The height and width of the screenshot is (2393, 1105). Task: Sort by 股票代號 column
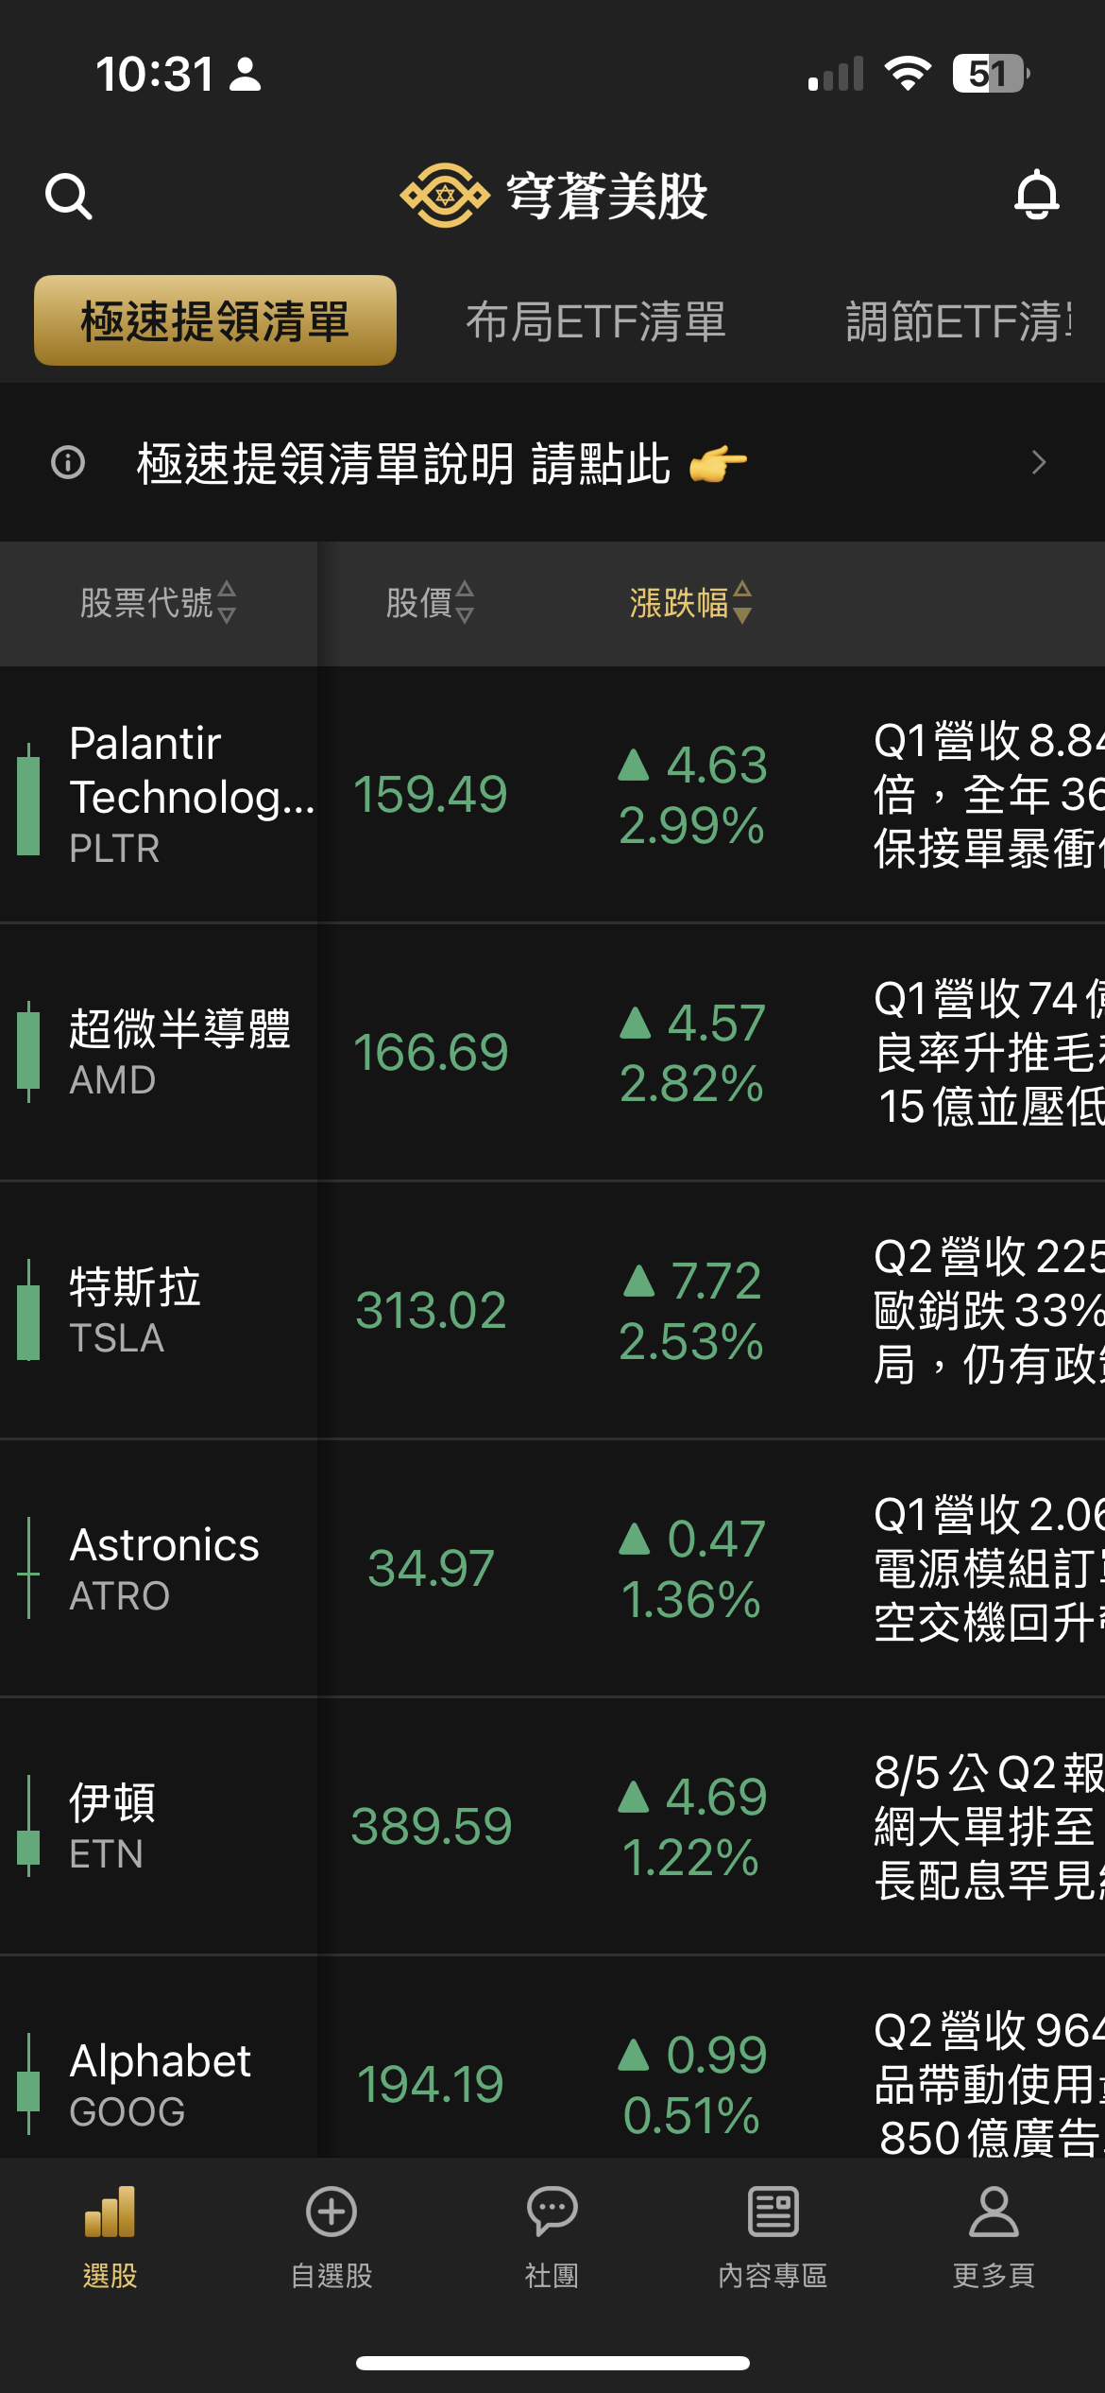[x=158, y=602]
